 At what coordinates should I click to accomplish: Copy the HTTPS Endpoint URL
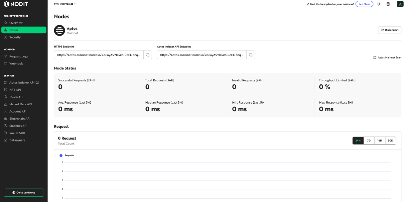click(148, 55)
